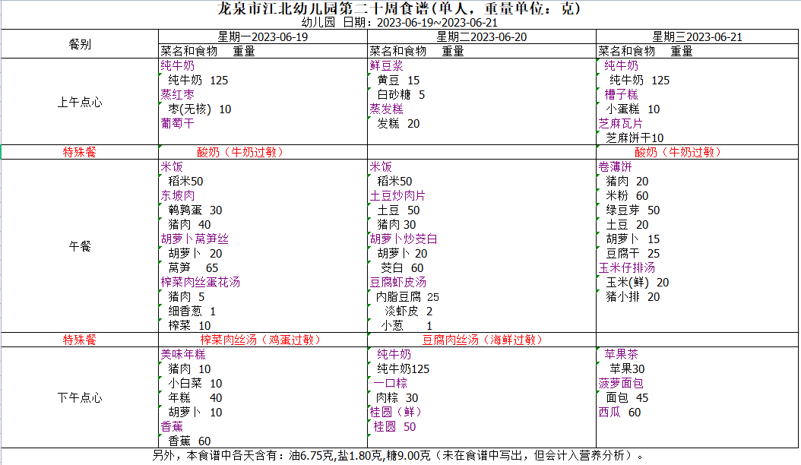Select the footer note about 油6.75克
This screenshot has width=801, height=465.
click(x=400, y=455)
